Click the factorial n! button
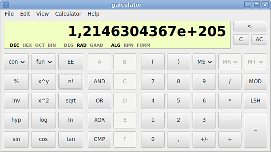The height and width of the screenshot is (152, 271). [71, 81]
